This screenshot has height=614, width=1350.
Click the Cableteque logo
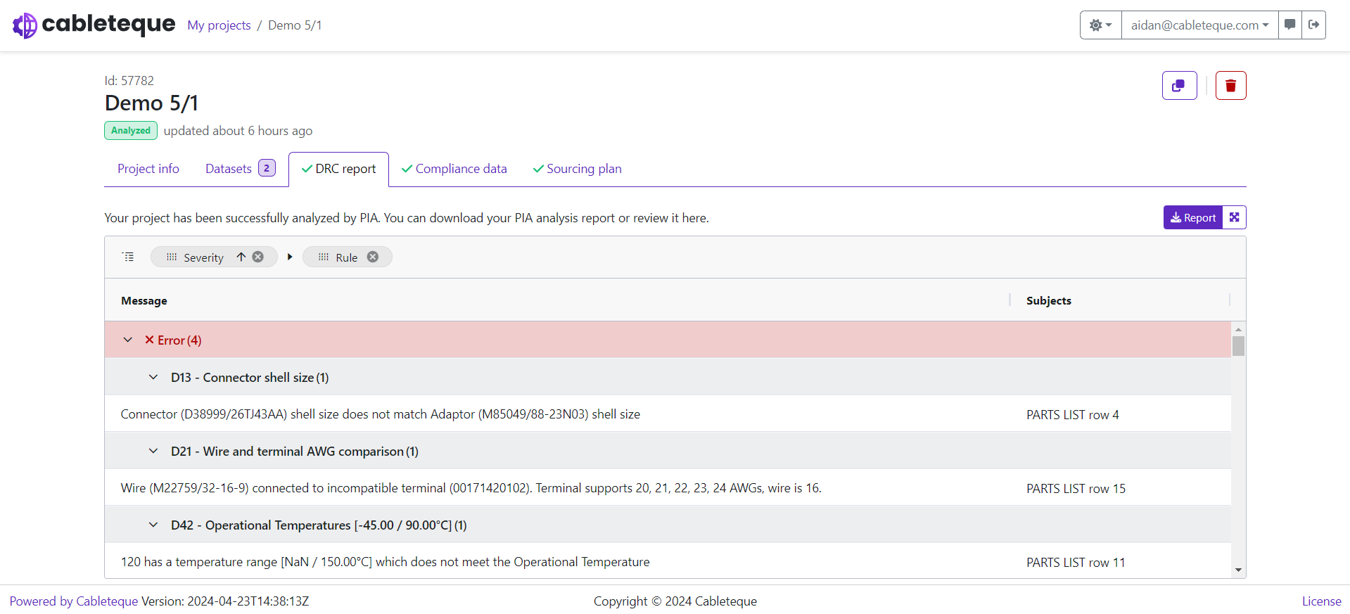(x=94, y=25)
